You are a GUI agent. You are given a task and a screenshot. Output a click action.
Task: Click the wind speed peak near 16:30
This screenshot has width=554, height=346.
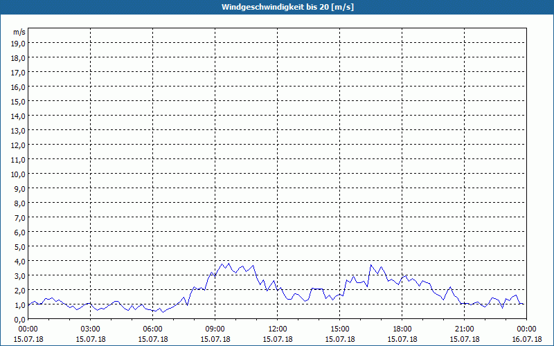(x=370, y=265)
